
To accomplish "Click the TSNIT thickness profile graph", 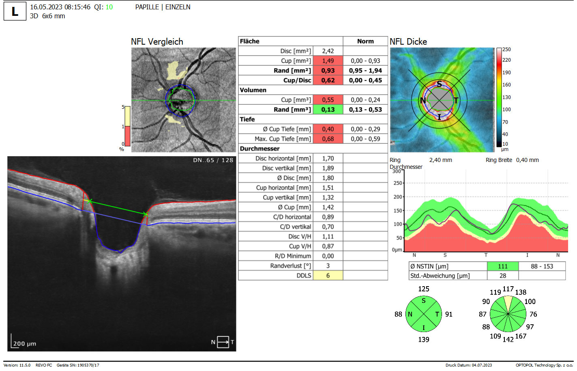I will coord(486,211).
